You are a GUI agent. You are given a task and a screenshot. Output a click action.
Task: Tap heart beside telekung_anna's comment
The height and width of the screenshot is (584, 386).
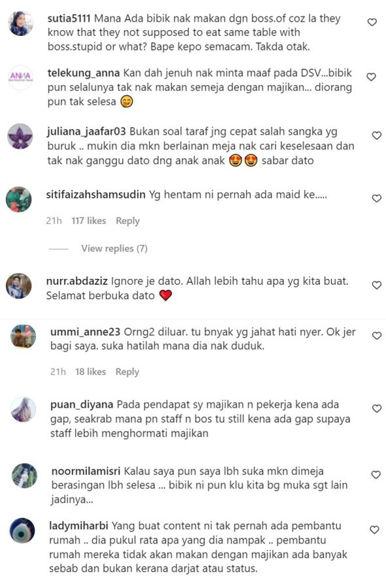tap(371, 77)
